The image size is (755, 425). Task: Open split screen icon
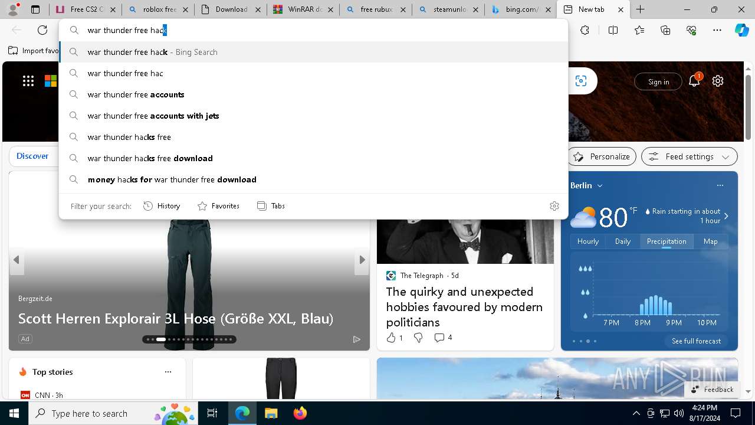(613, 30)
